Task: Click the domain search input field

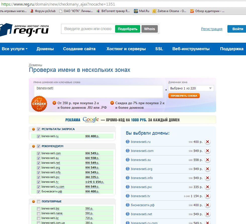Action: point(88,29)
